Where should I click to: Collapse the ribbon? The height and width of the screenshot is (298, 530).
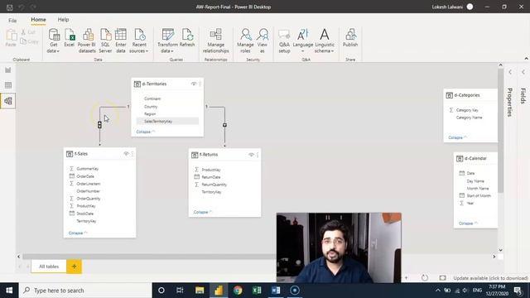(x=526, y=59)
